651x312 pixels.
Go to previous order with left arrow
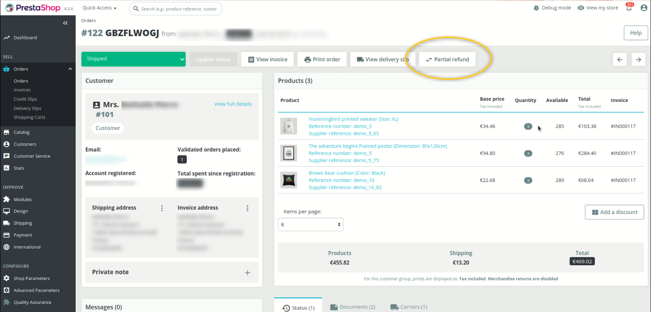pyautogui.click(x=620, y=60)
